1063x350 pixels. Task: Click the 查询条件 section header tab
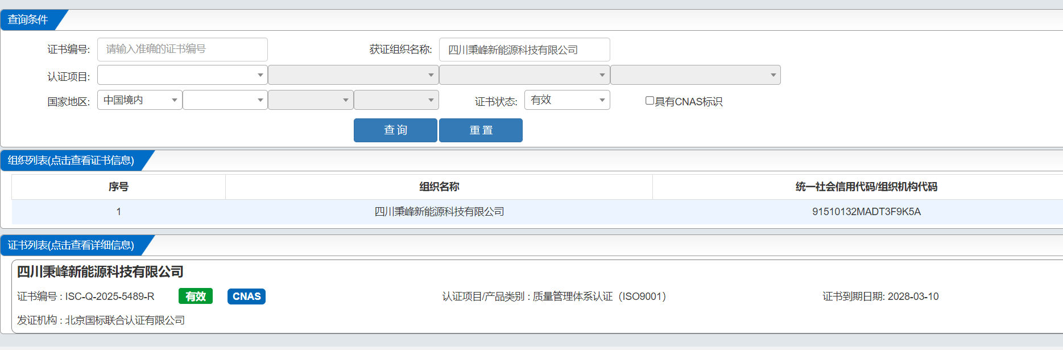tap(28, 20)
